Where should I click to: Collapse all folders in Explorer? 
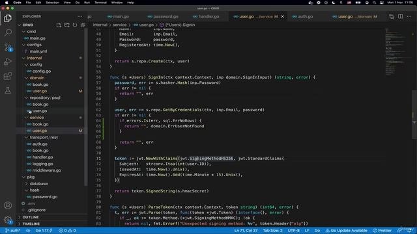click(x=83, y=25)
